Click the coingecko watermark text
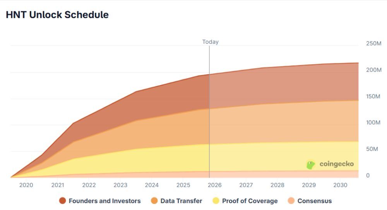 pyautogui.click(x=336, y=164)
